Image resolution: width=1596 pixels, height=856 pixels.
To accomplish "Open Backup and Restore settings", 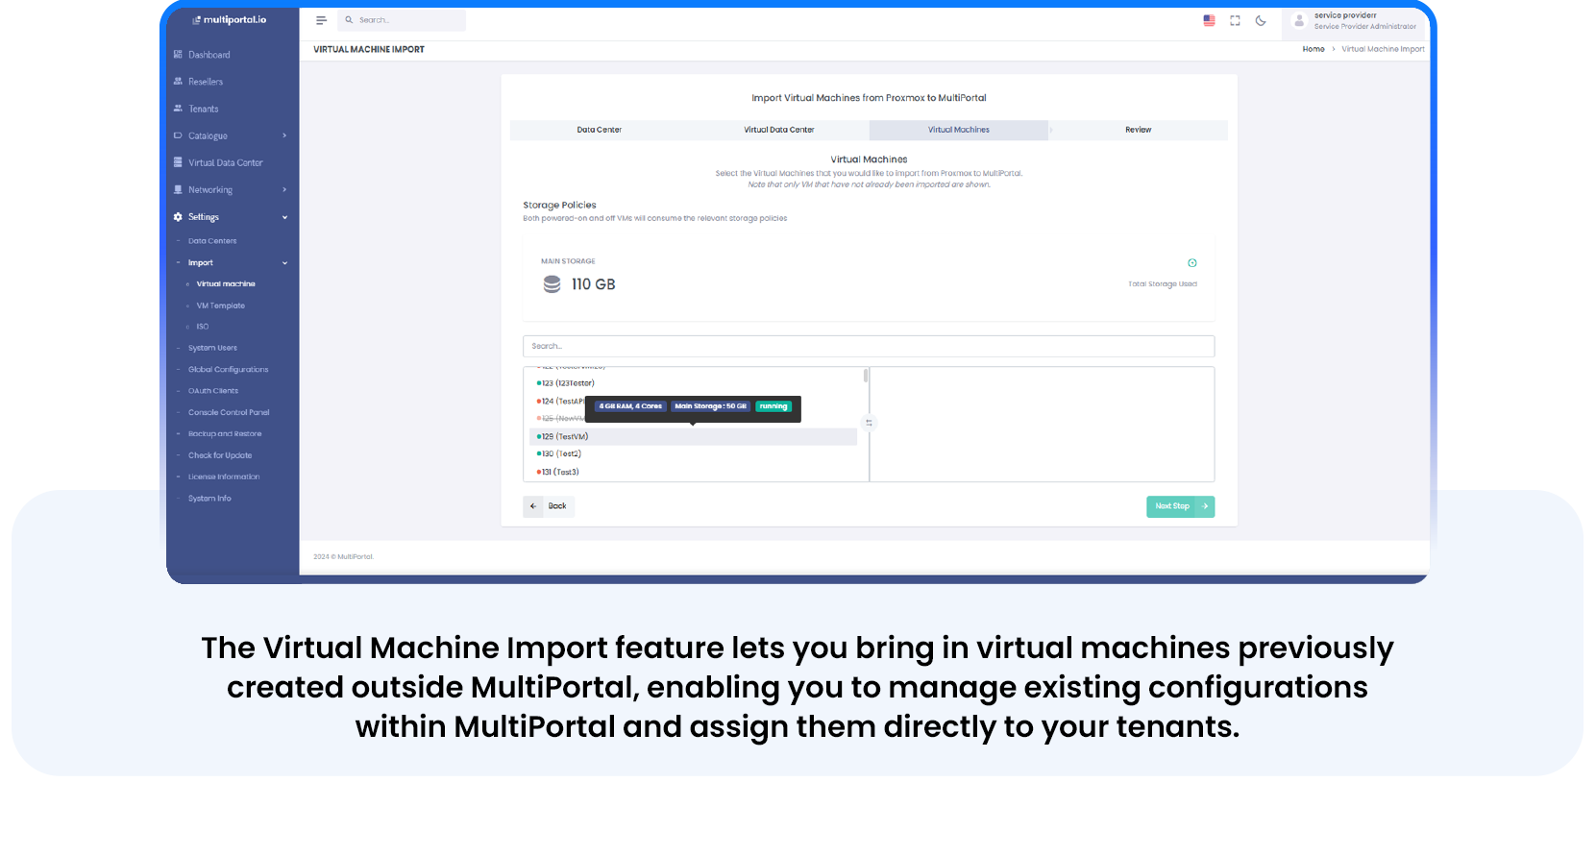I will click(x=225, y=434).
